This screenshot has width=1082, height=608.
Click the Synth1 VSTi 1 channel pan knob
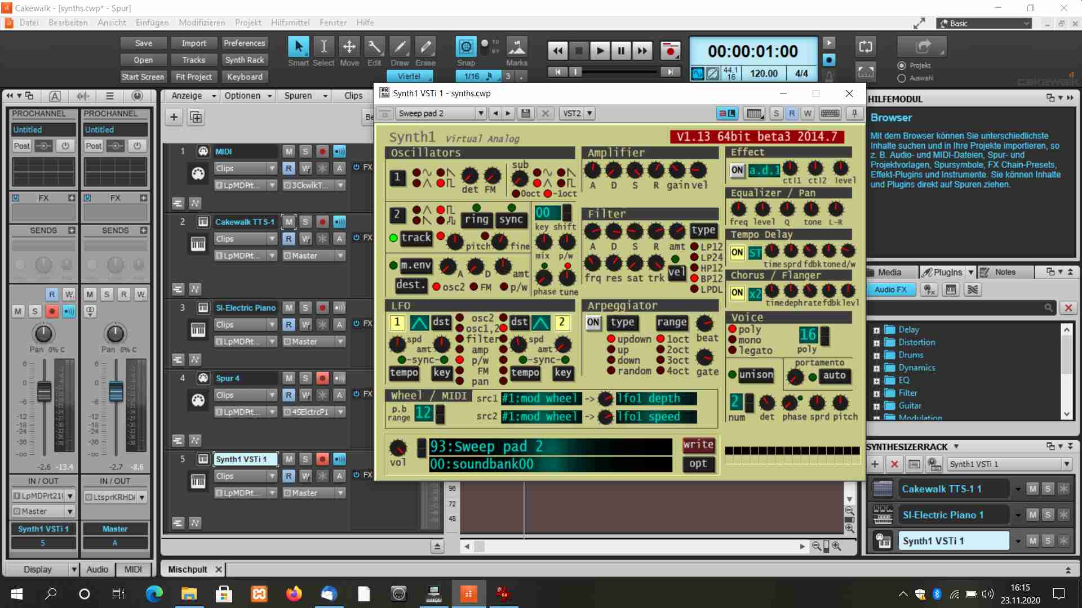[43, 334]
